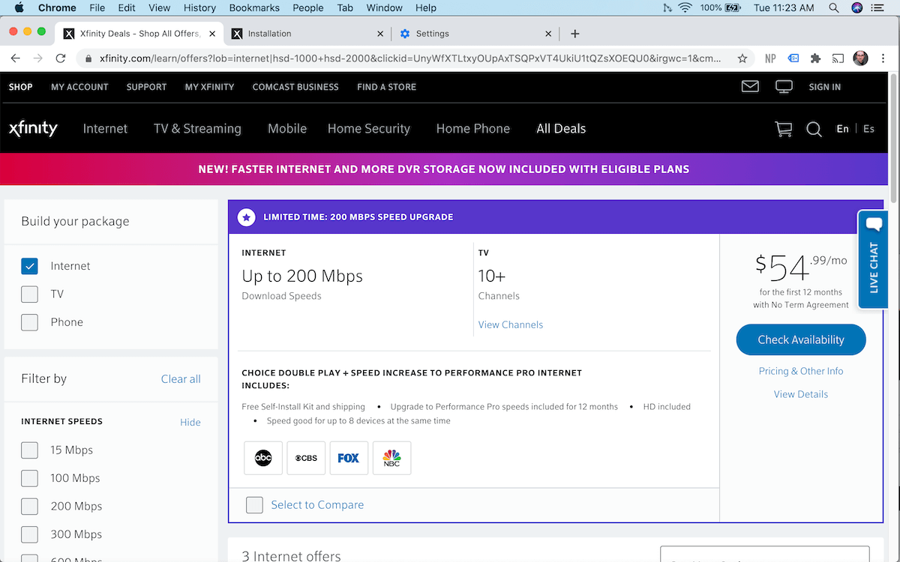Click the address bar URL field
Viewport: 900px width, 562px height.
tap(409, 58)
